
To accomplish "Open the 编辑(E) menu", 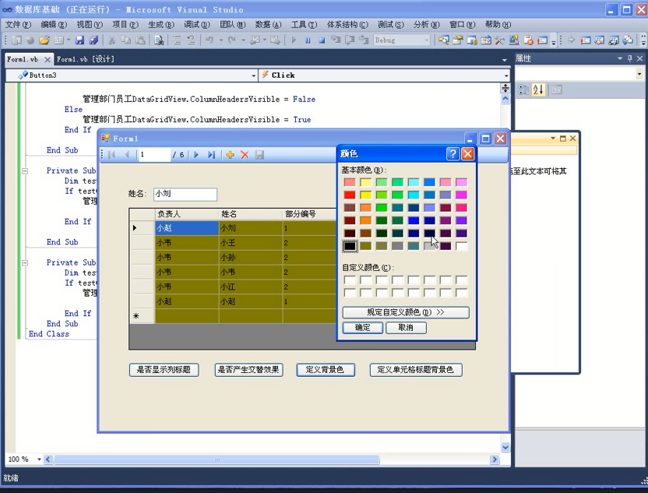I will [x=54, y=25].
